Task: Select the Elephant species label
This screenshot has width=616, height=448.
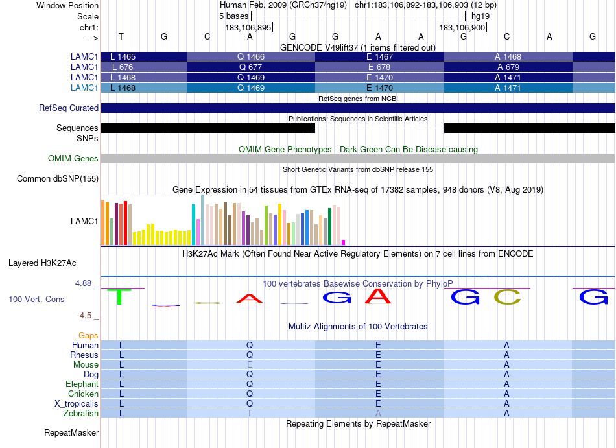Action: [82, 384]
